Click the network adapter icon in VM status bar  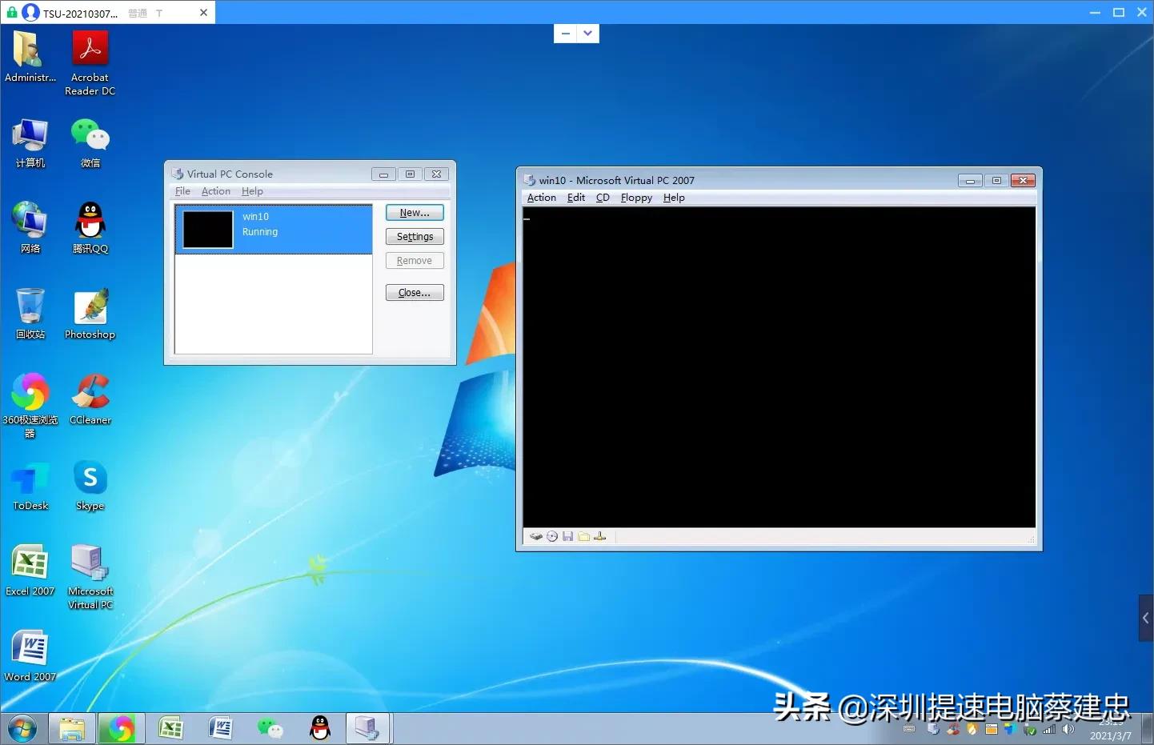point(600,537)
